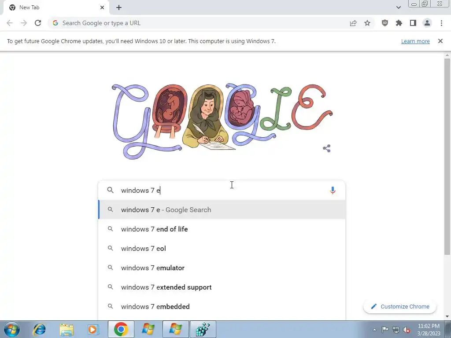Click the Customize Chrome button
Image resolution: width=451 pixels, height=338 pixels.
(400, 306)
